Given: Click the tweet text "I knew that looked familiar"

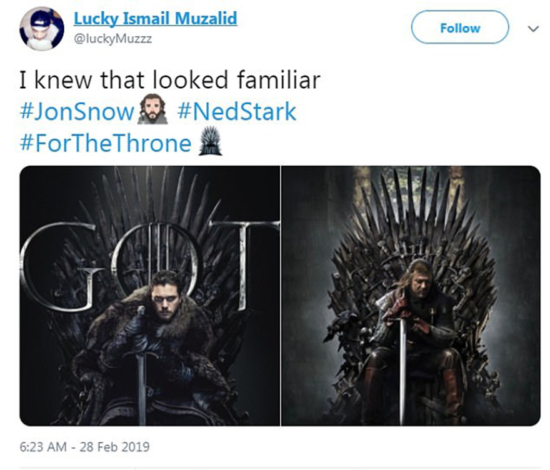Looking at the screenshot, I should 170,81.
